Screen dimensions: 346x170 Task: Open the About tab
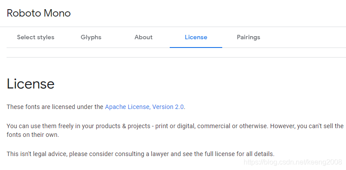click(x=143, y=37)
